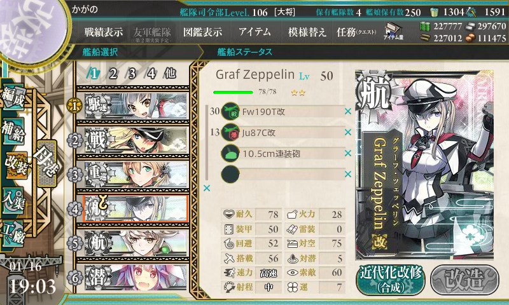Open the 入渠 docking repair sidebar icon
This screenshot has width=509, height=305.
pos(13,200)
